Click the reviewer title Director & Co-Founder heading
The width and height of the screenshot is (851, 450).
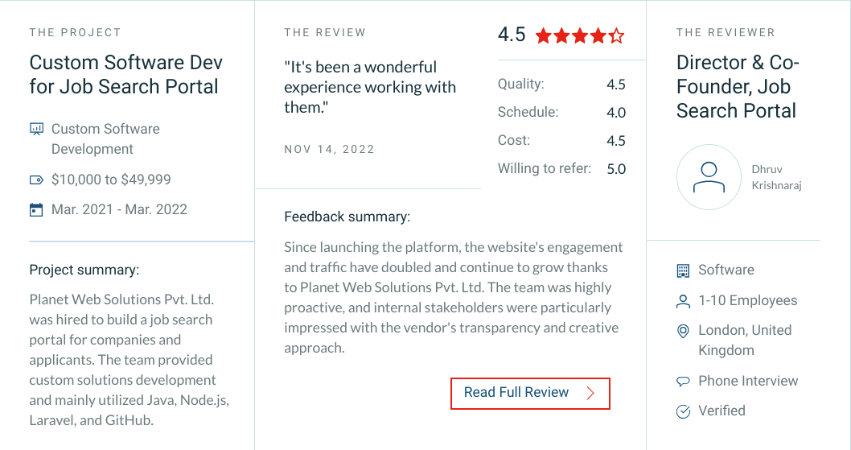pos(738,86)
